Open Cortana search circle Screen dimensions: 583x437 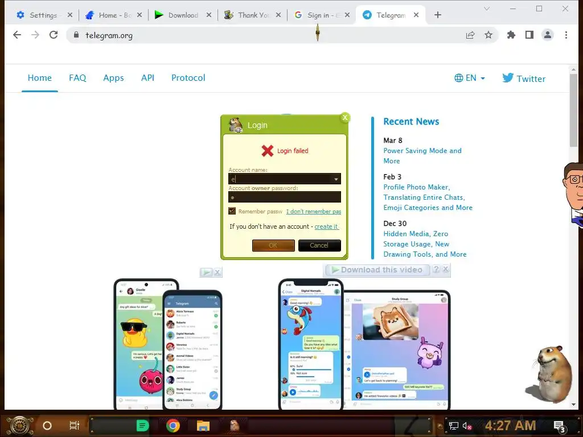pyautogui.click(x=47, y=426)
